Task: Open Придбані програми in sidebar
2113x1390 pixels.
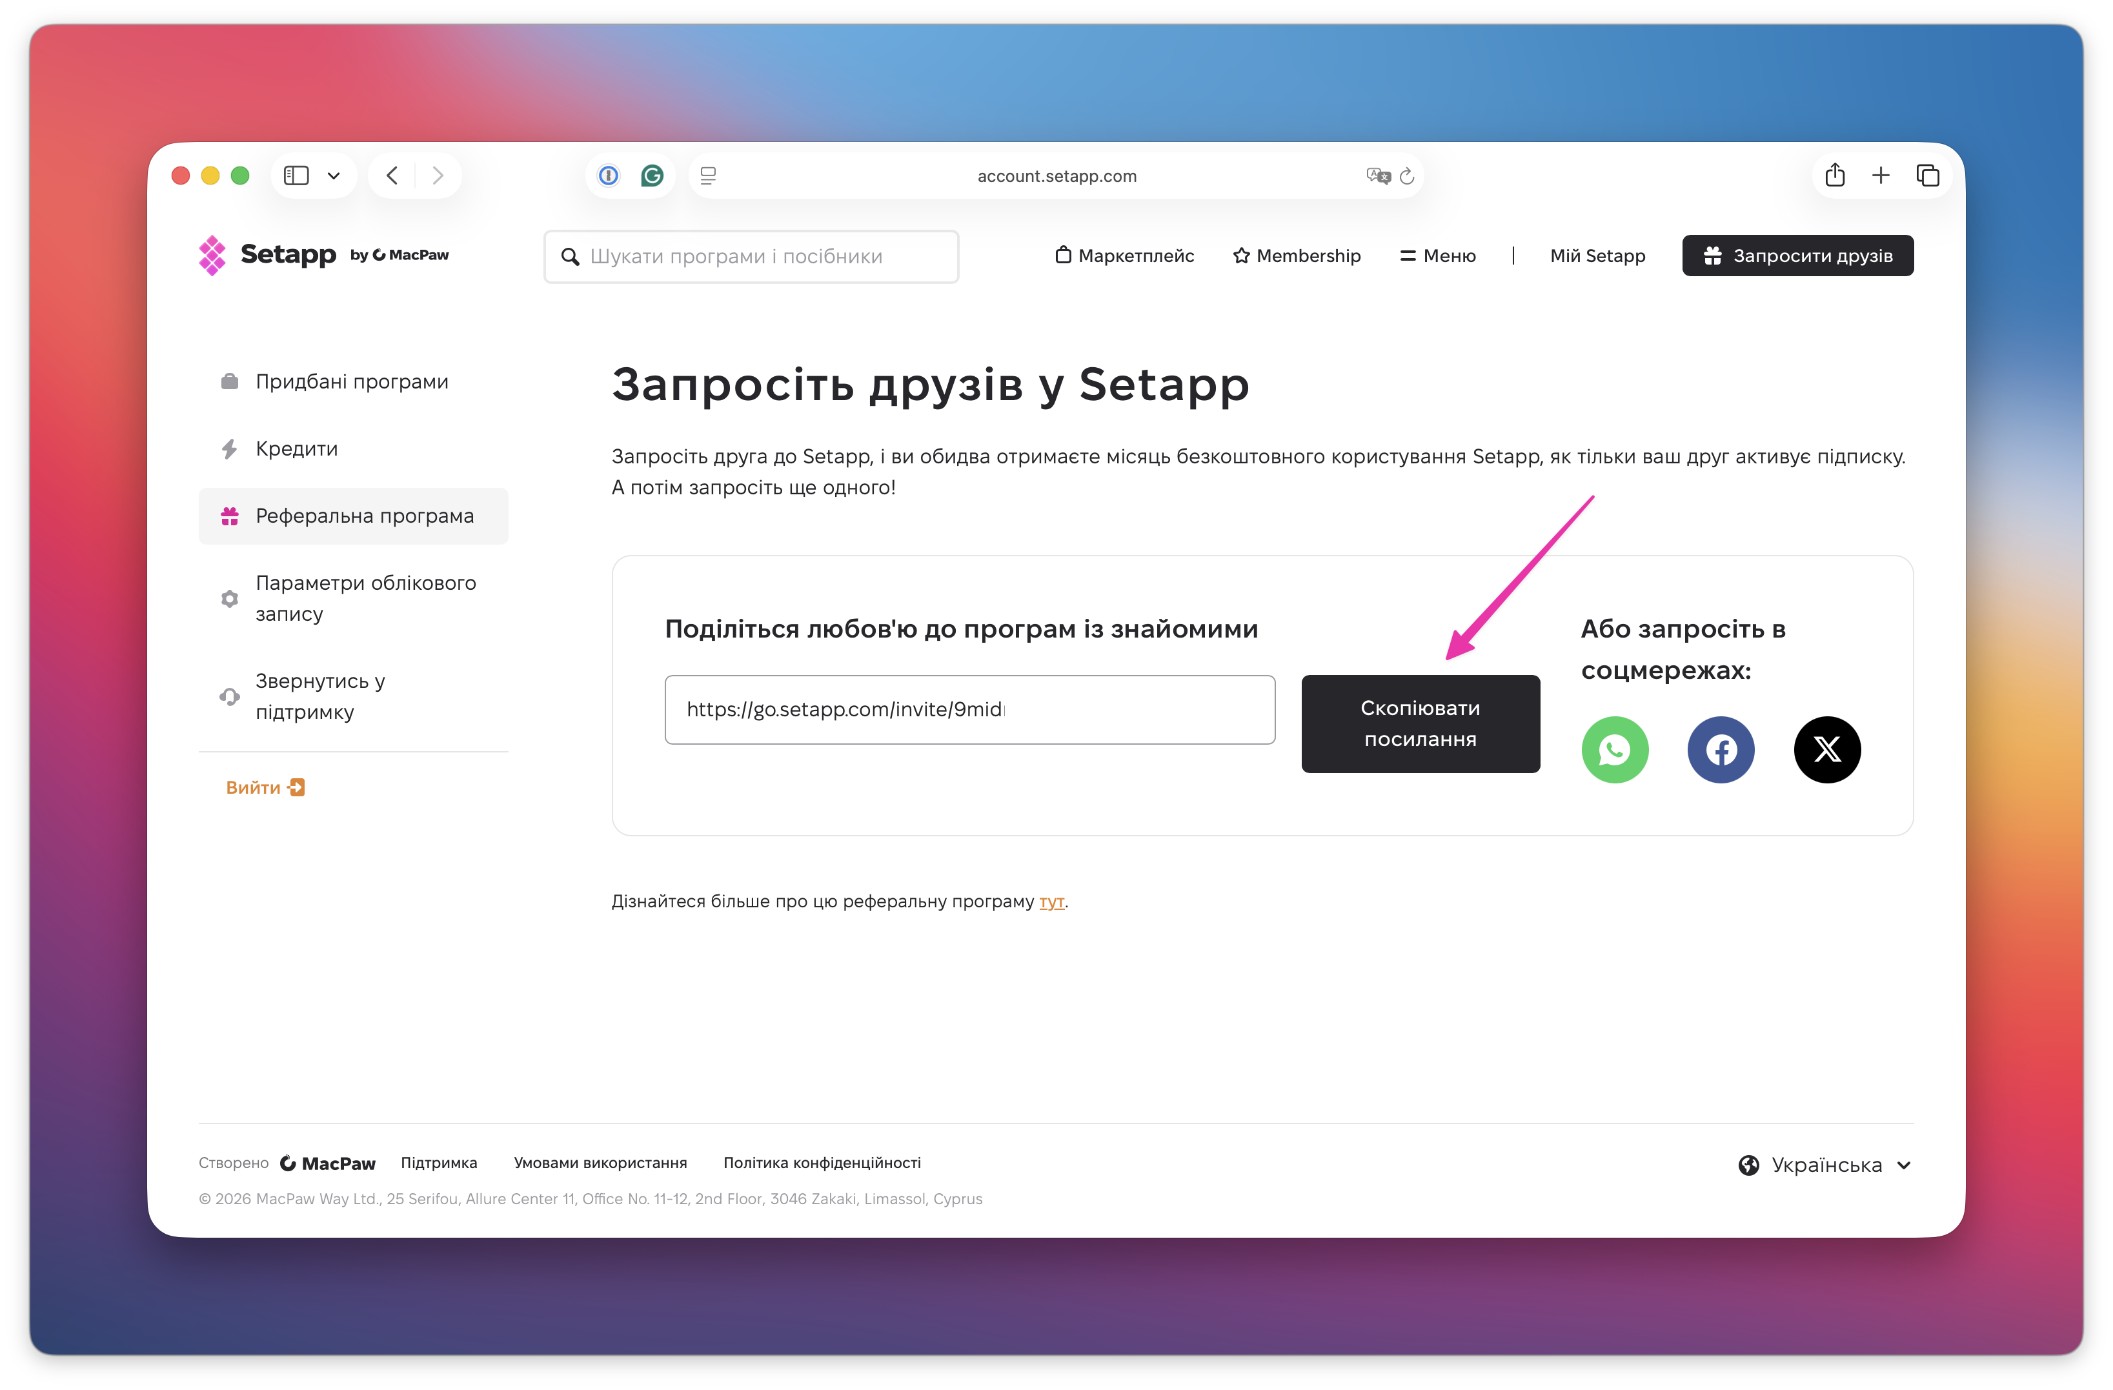Action: point(354,381)
